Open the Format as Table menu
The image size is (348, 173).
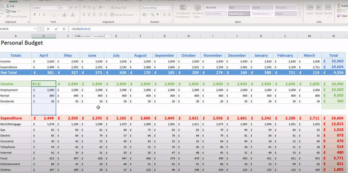click(197, 11)
